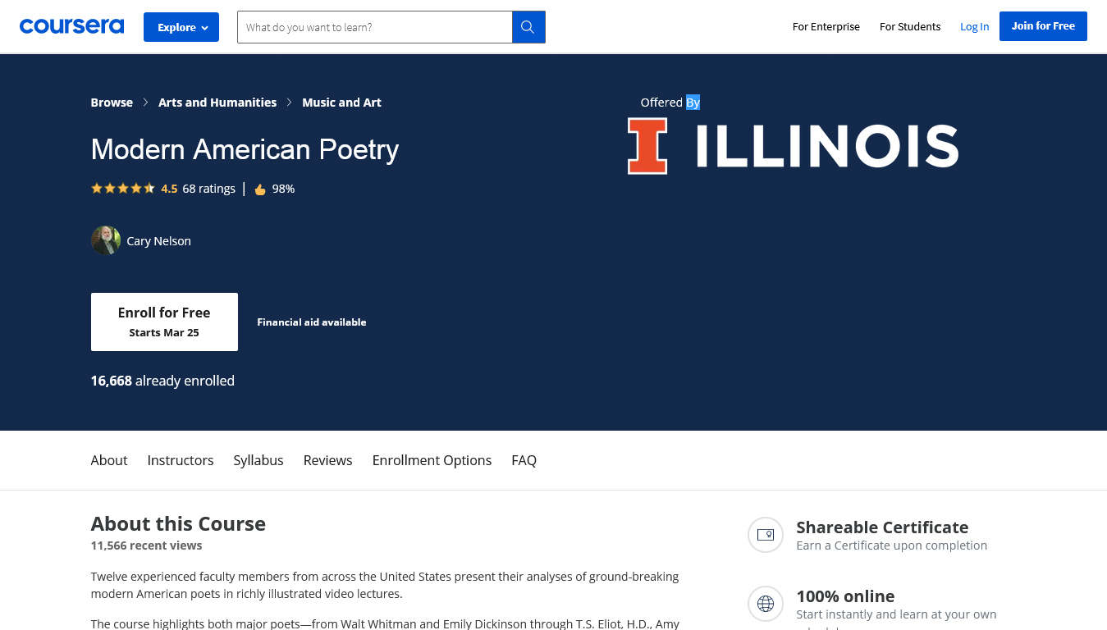This screenshot has height=630, width=1107.
Task: Select the Music and Art breadcrumb
Action: (x=341, y=103)
